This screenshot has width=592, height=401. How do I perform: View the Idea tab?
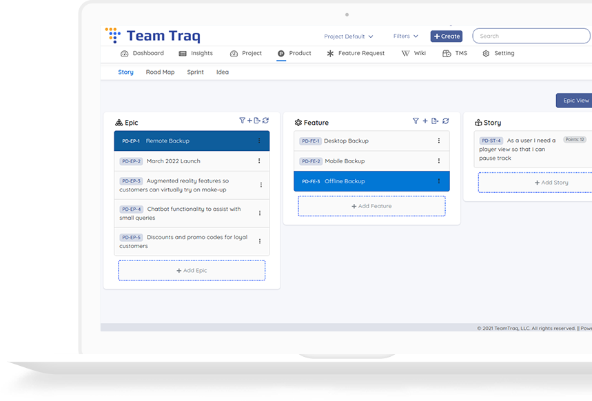click(x=223, y=72)
